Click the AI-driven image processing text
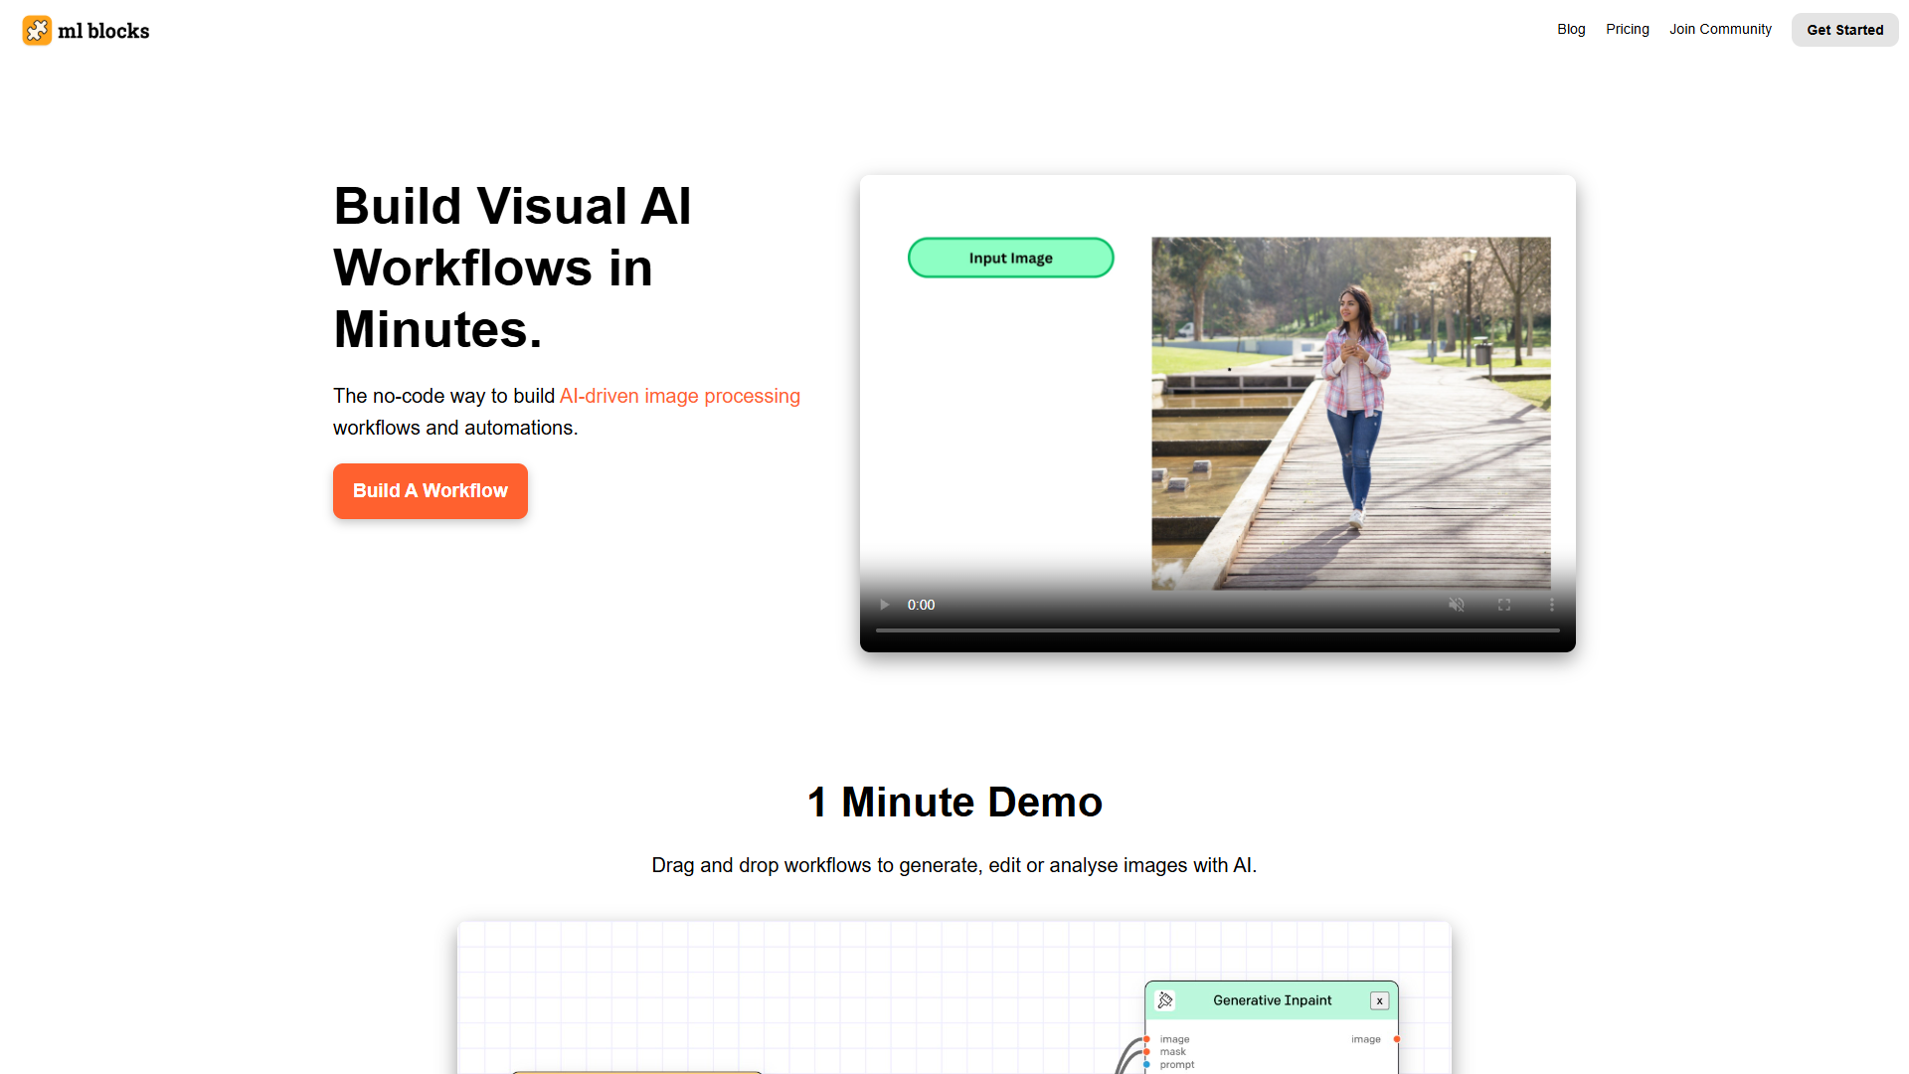Image resolution: width=1909 pixels, height=1074 pixels. pyautogui.click(x=680, y=396)
